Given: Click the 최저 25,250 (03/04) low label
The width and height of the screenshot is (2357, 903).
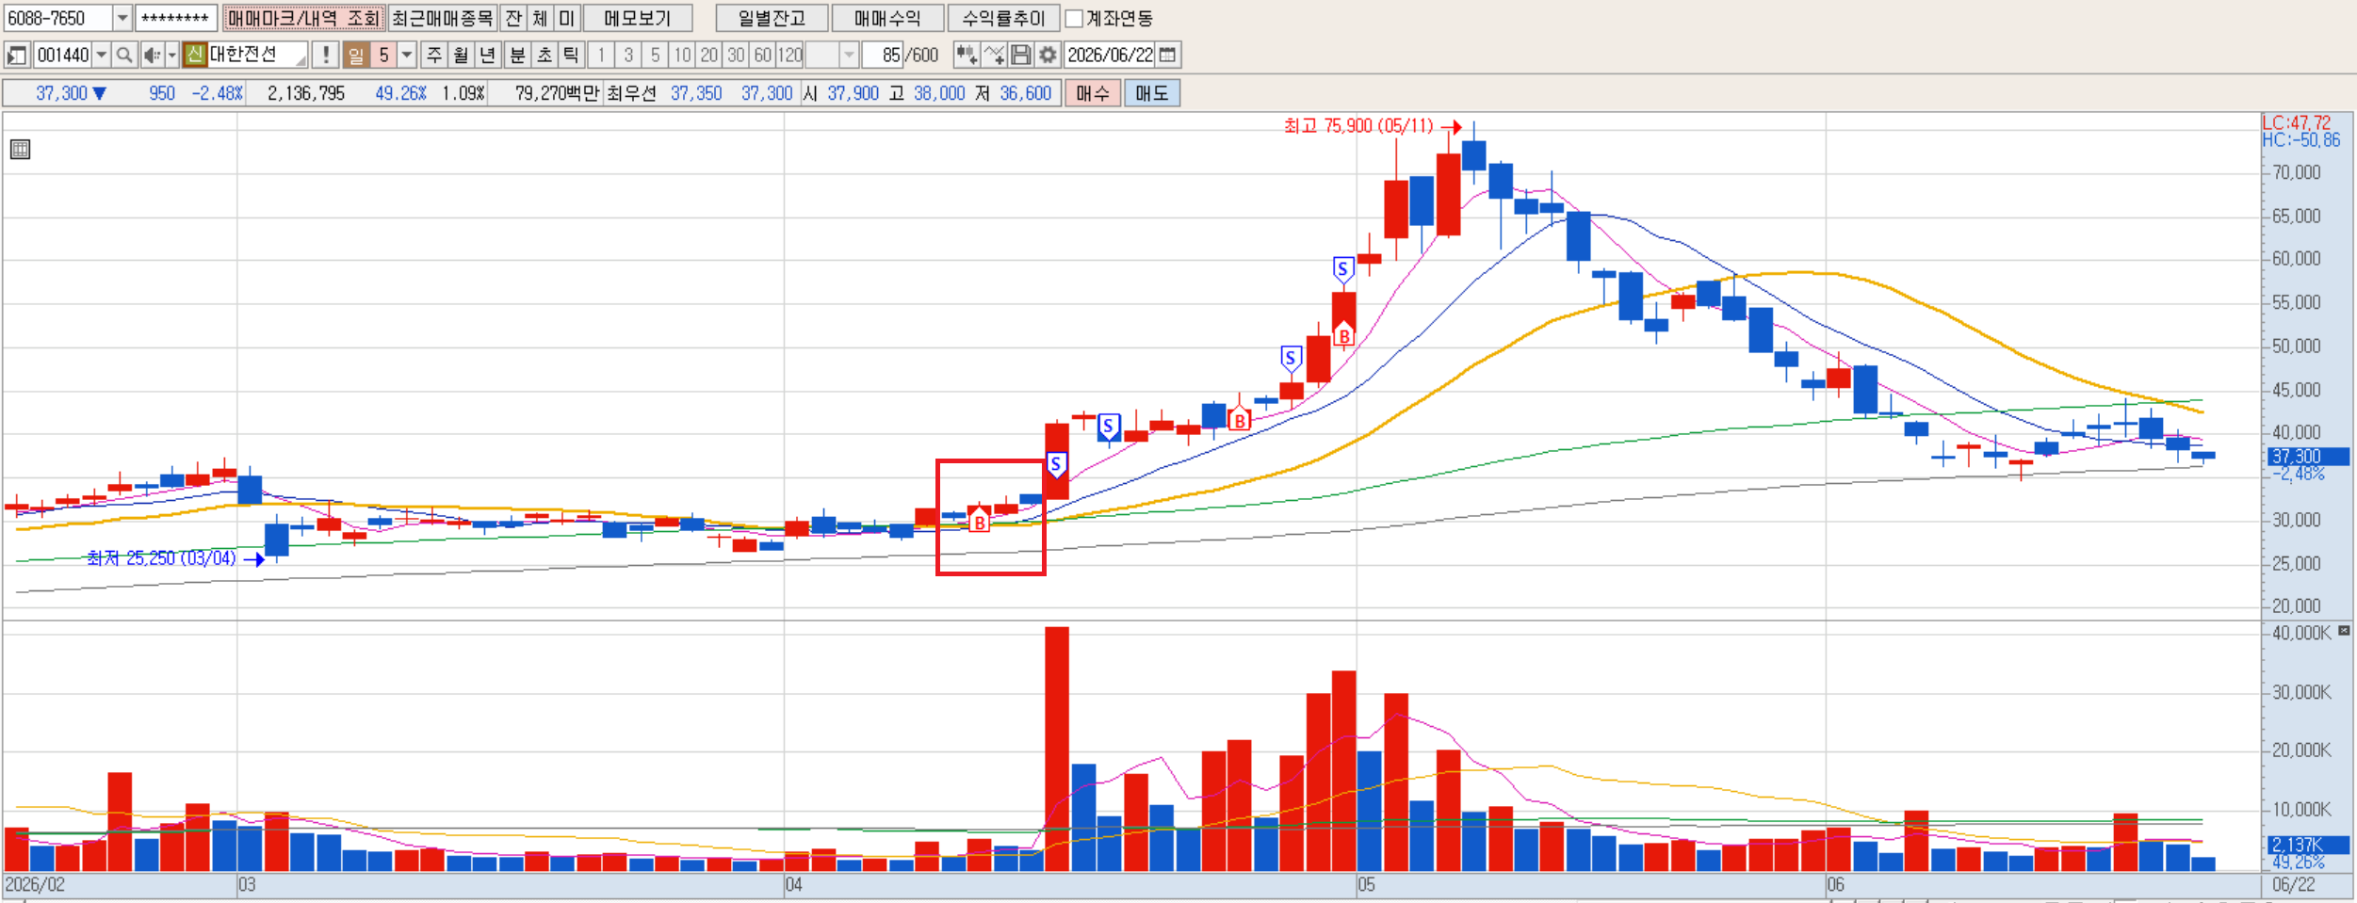Looking at the screenshot, I should [x=161, y=558].
